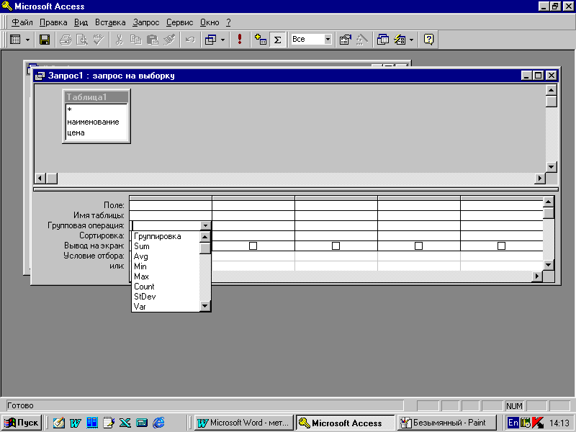Click the Paste clipboard icon
This screenshot has height=432, width=576.
point(152,40)
